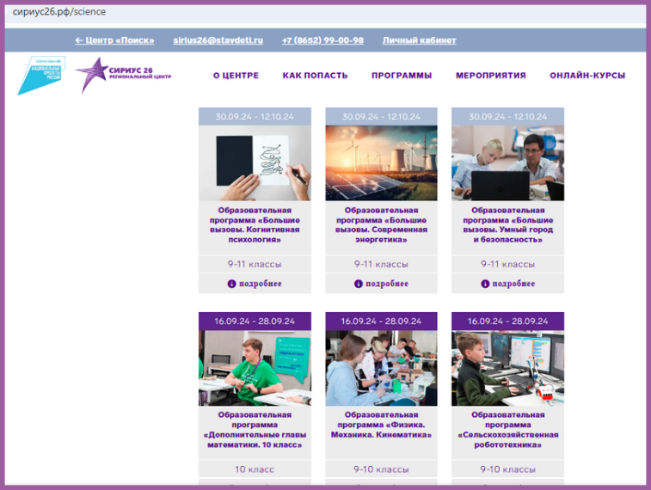651x490 pixels.
Task: Open «Физика. Механика. Кинематика» program title
Action: (381, 425)
